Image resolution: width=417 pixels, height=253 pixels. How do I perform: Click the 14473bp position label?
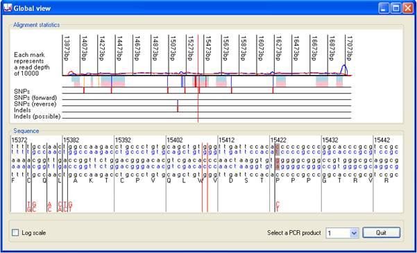tap(119, 49)
